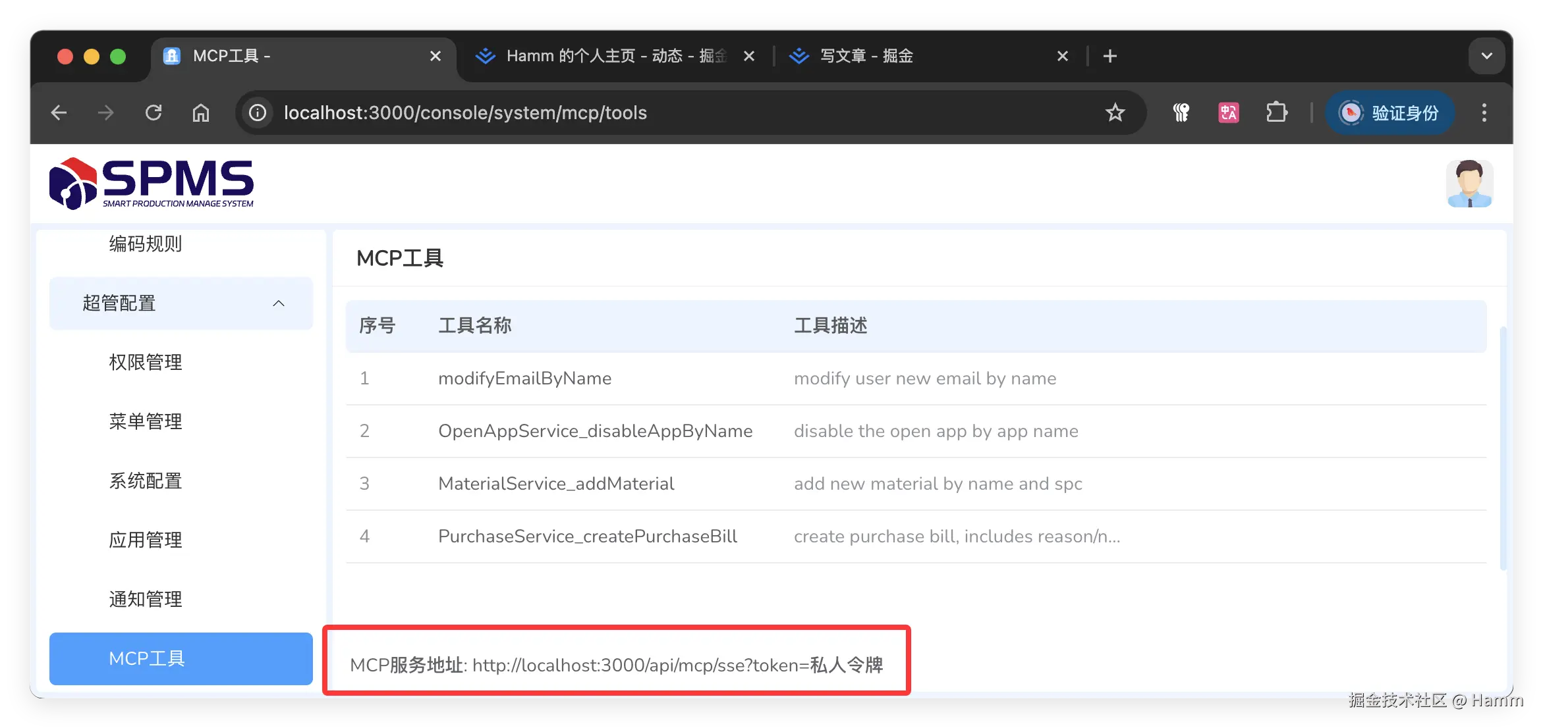
Task: Open 系统配置 from the sidebar
Action: [x=145, y=481]
